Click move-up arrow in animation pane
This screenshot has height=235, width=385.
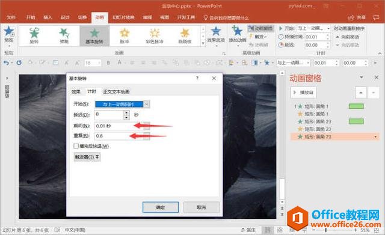pos(360,93)
